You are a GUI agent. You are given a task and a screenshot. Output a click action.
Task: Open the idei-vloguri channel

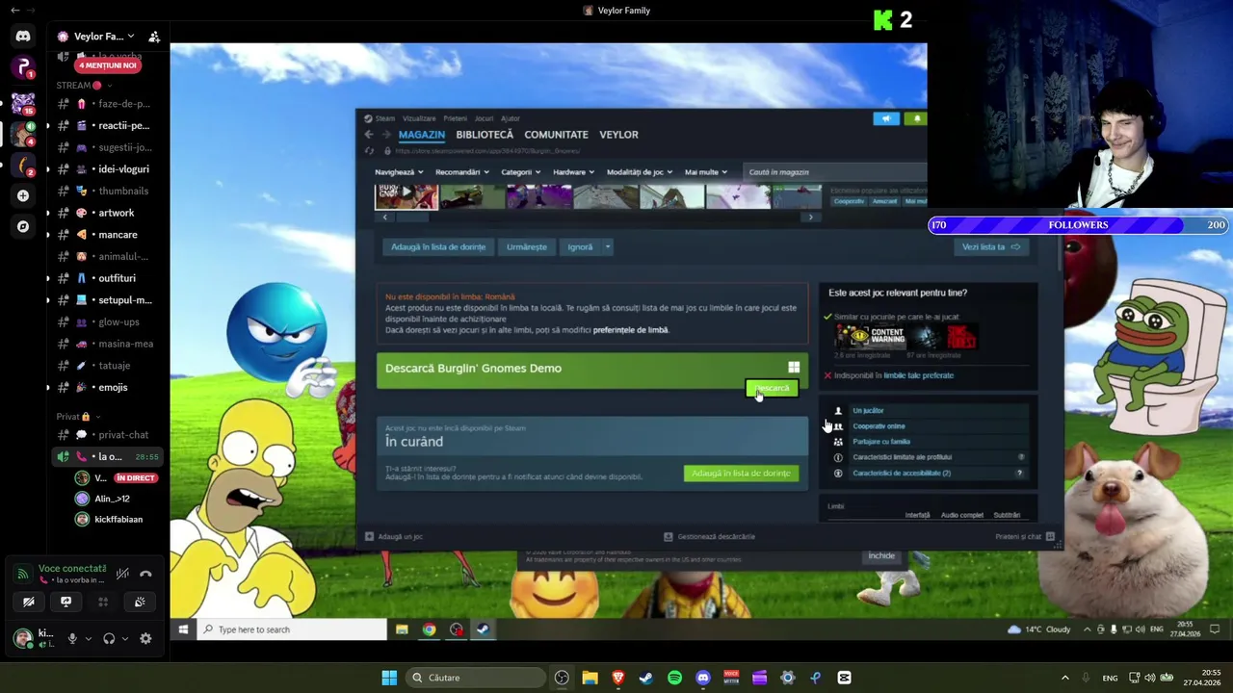108,169
